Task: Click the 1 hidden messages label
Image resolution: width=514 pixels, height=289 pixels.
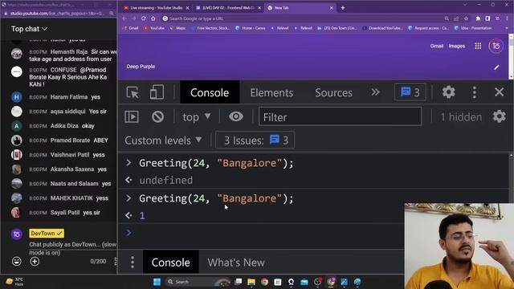Action: tap(461, 117)
